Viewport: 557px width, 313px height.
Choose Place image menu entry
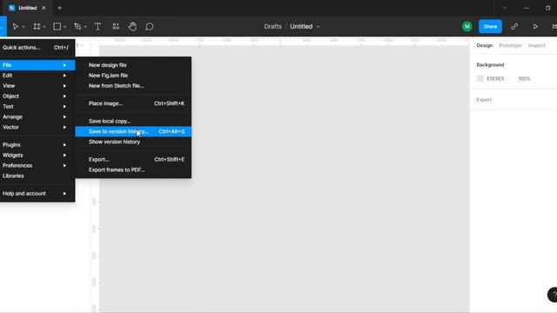tap(133, 103)
